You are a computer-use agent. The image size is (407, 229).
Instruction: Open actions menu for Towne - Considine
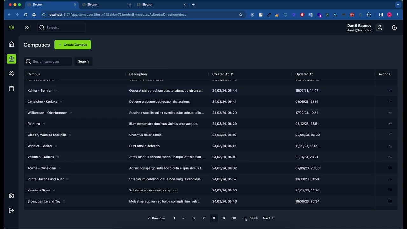[390, 168]
